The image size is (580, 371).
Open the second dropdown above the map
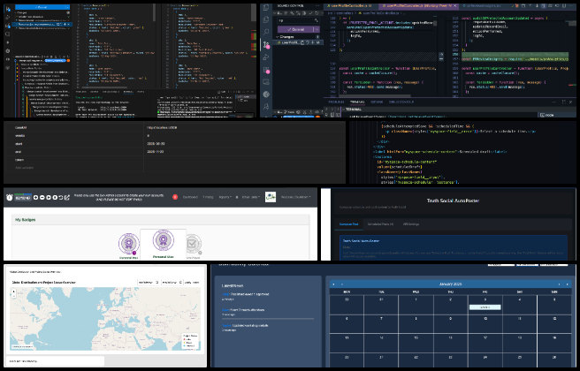[x=172, y=283]
